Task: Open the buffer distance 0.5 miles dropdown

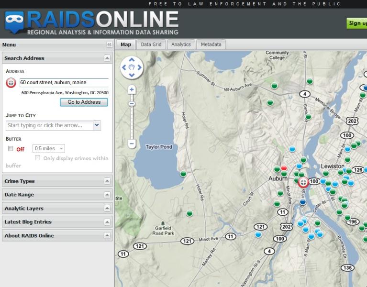Action: [49, 149]
